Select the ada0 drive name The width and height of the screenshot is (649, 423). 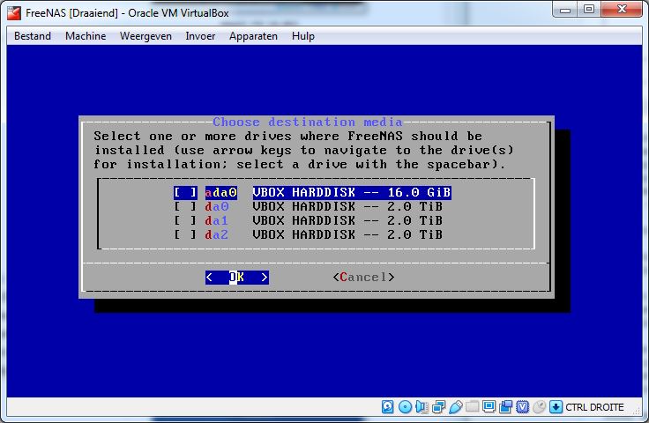click(x=221, y=192)
